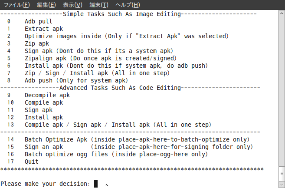The image size is (285, 188).
Task: Click the "Compile apk" option numbered 10
Action: (43, 102)
